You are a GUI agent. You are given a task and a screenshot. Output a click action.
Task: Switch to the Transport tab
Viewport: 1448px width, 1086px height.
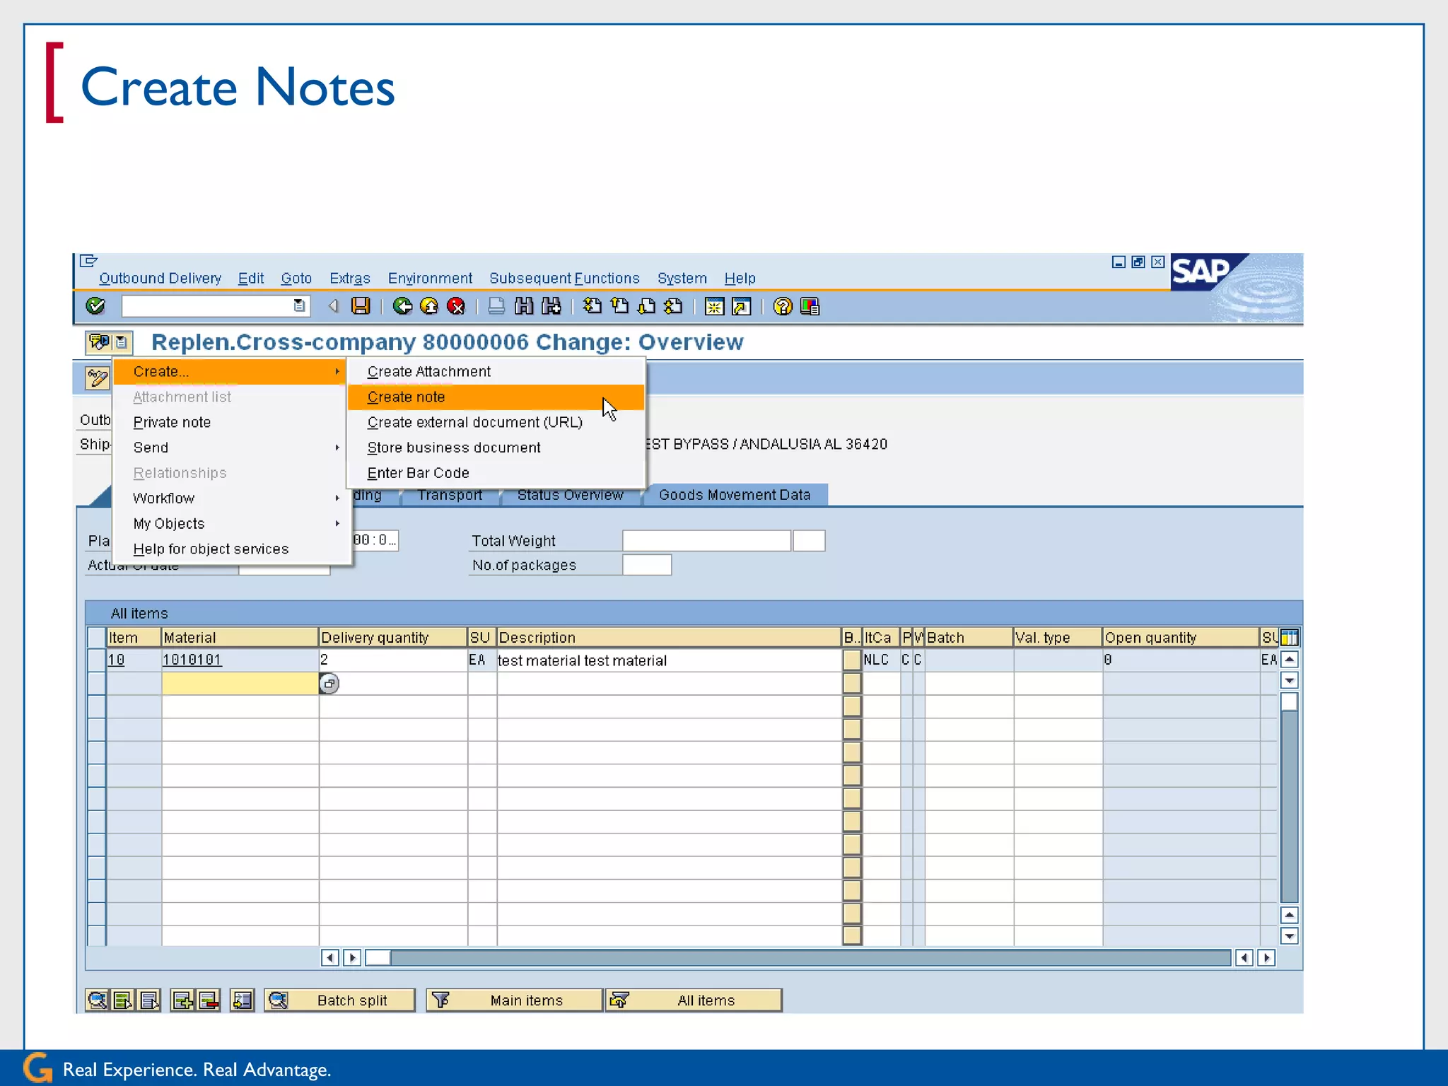click(450, 495)
